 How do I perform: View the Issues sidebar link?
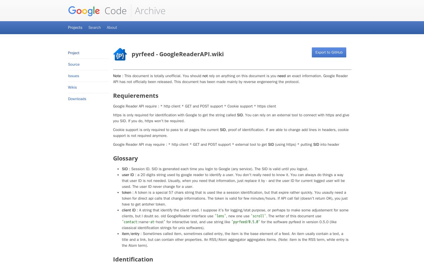[x=73, y=76]
